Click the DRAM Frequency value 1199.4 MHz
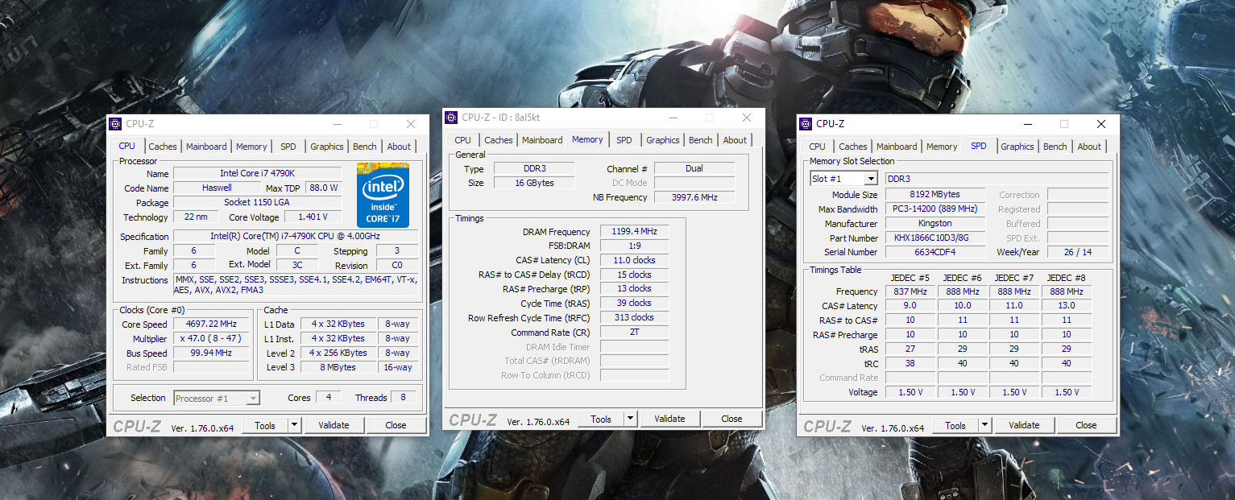The height and width of the screenshot is (500, 1235). (x=635, y=232)
